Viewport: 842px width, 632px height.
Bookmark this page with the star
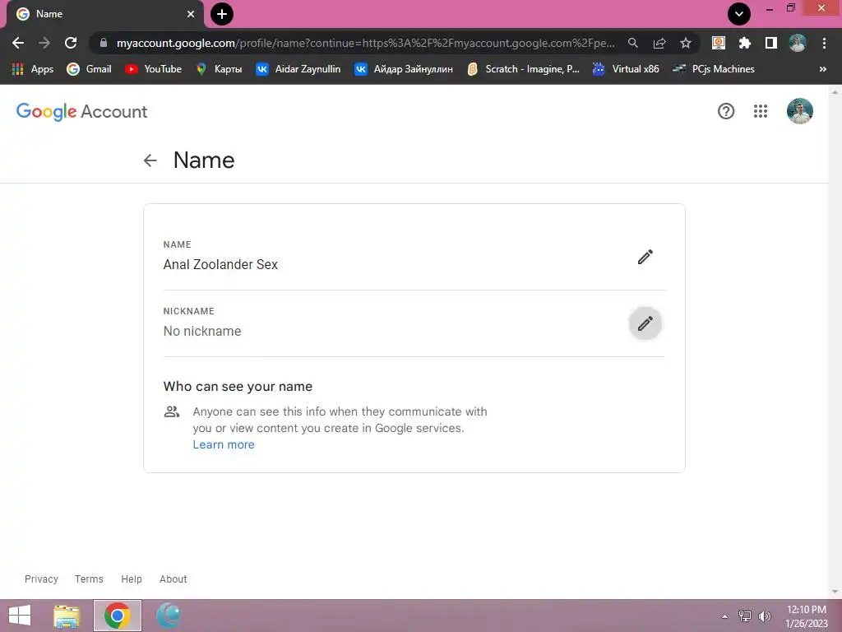point(685,43)
